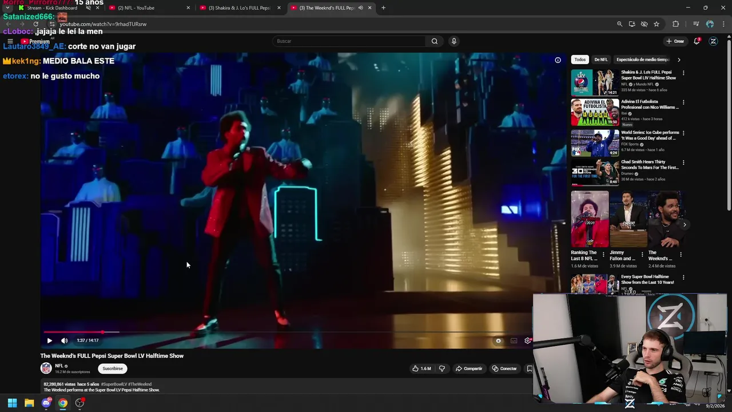Image resolution: width=732 pixels, height=412 pixels.
Task: Open the Chrome extensions puzzle icon
Action: point(676,24)
